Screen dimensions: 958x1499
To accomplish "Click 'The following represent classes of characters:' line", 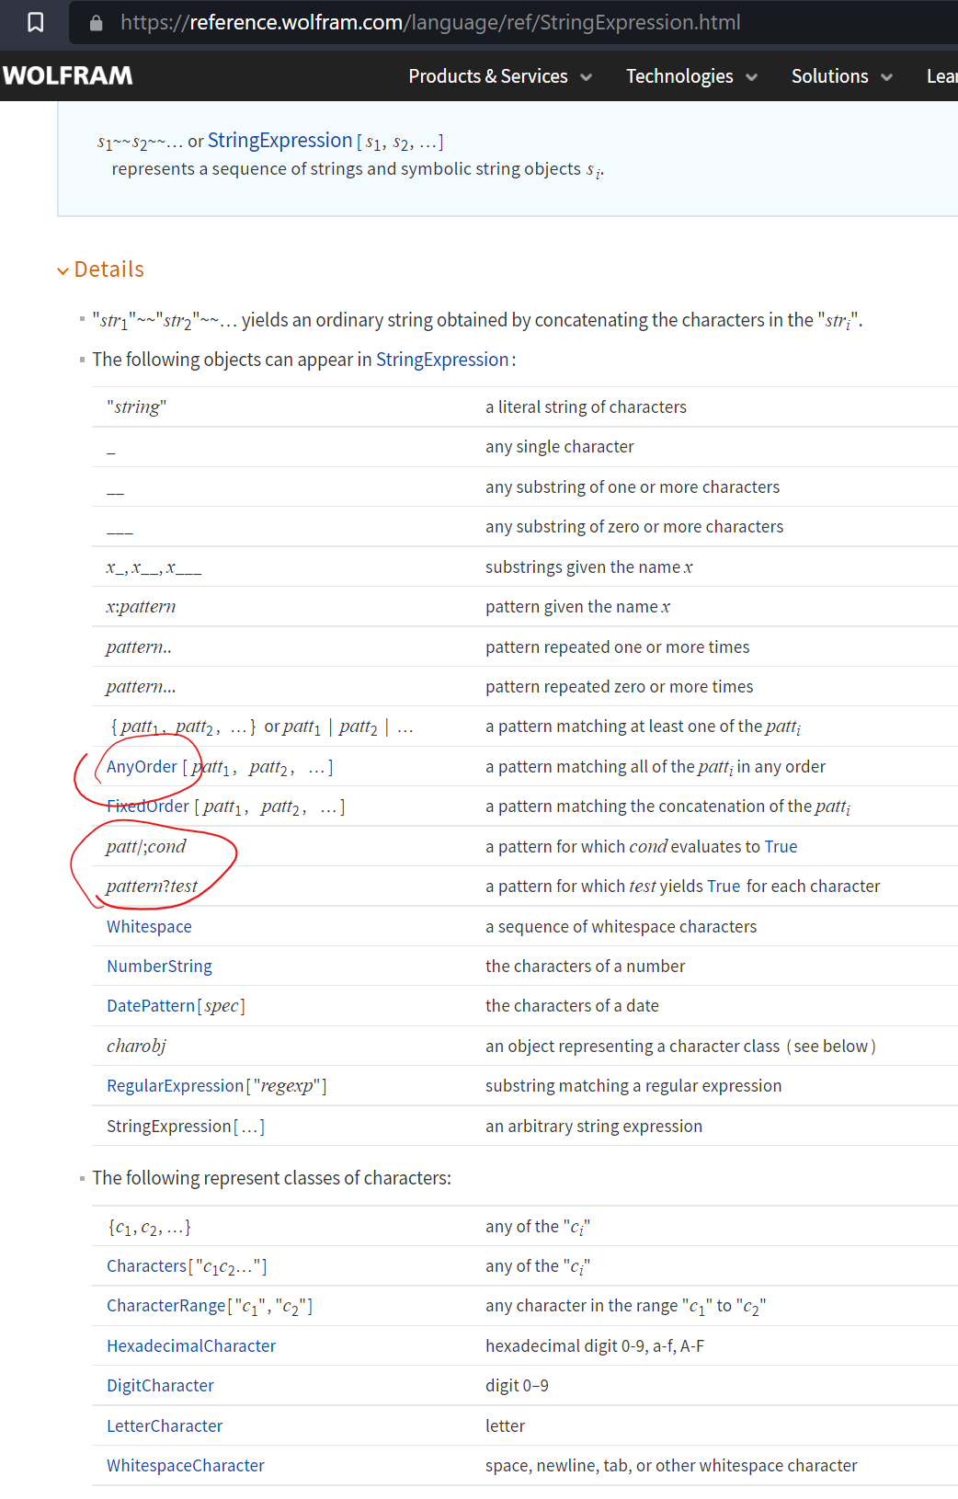I will pos(271,1178).
